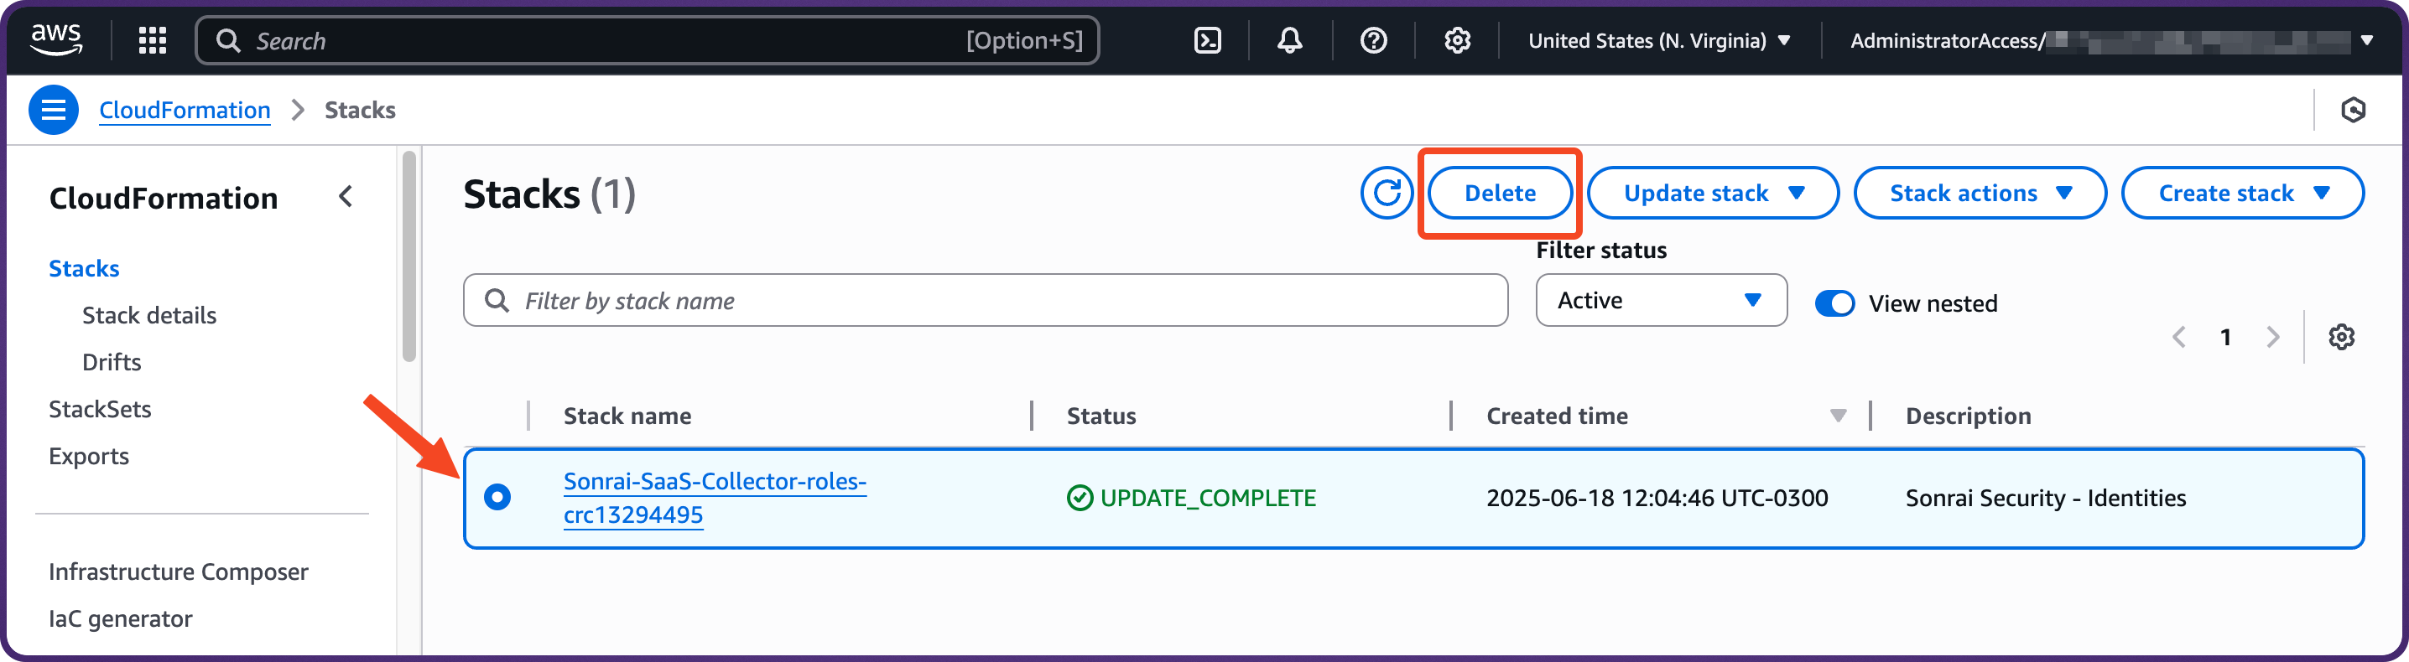The image size is (2409, 662).
Task: Open the help question mark icon
Action: click(1373, 40)
